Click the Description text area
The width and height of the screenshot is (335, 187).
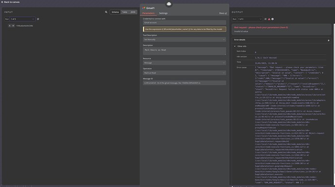click(184, 51)
